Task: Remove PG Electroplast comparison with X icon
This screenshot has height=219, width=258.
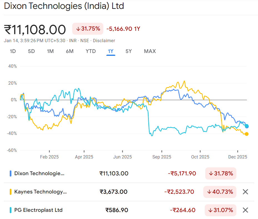Action: [x=245, y=210]
